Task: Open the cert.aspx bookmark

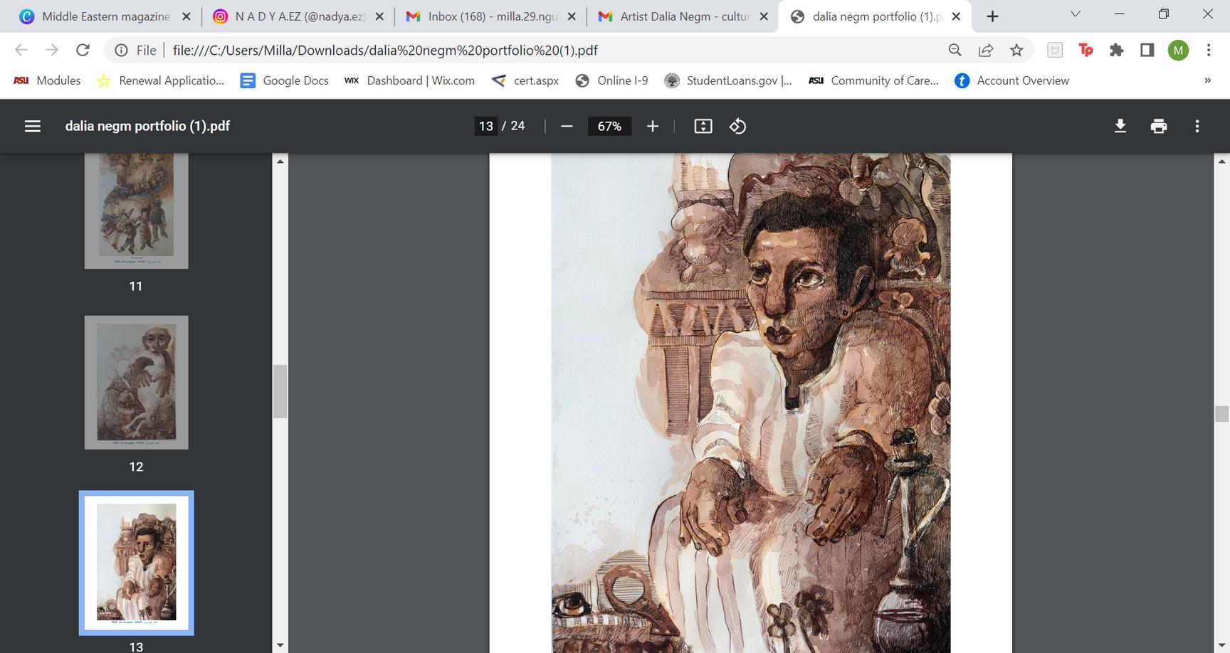Action: click(x=525, y=80)
